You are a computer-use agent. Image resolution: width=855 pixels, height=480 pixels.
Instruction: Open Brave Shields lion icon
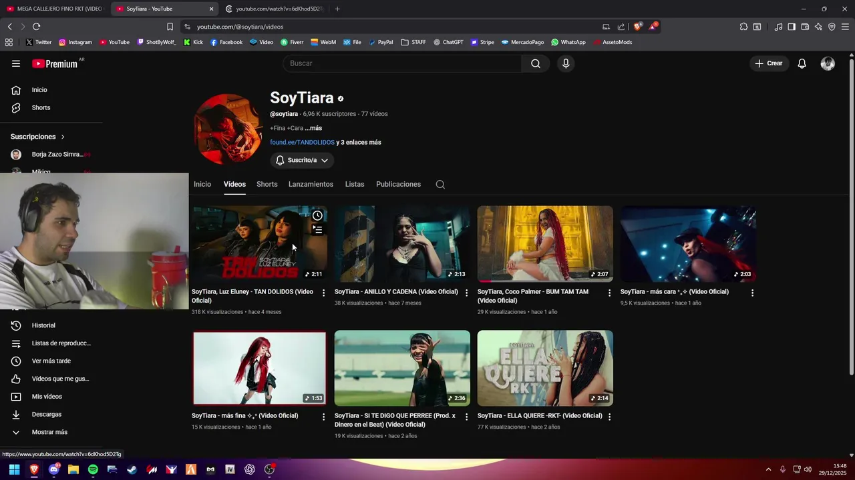click(638, 27)
